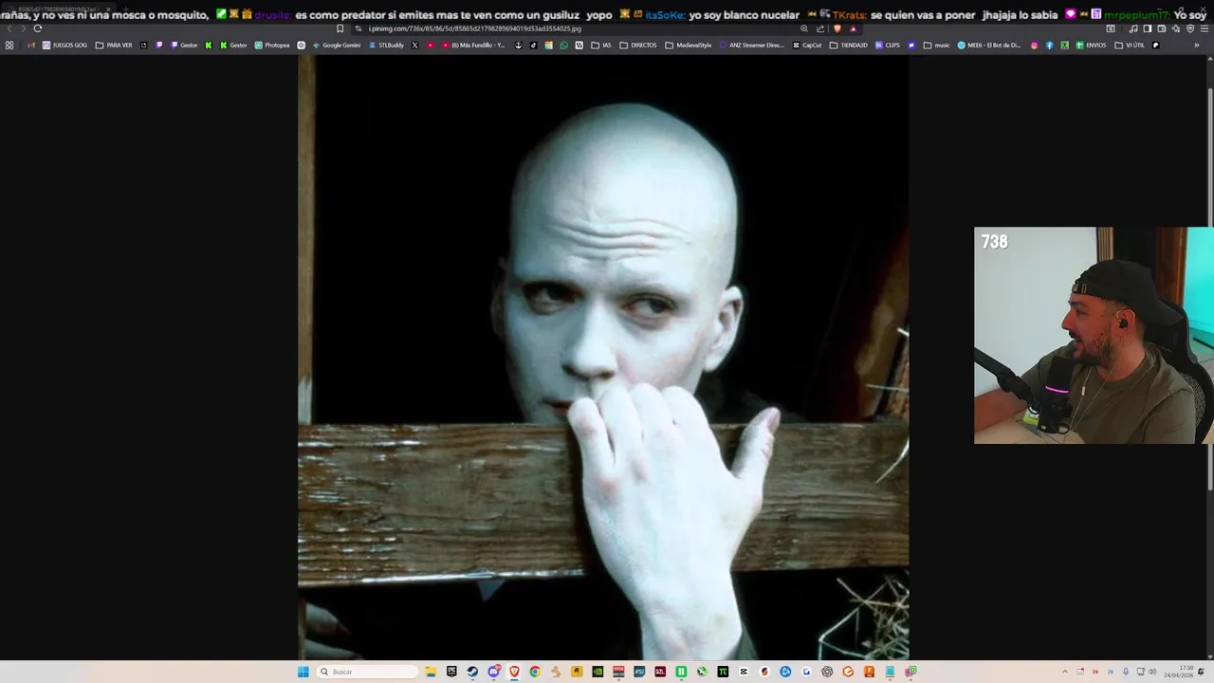1214x683 pixels.
Task: Show more bookmarks with the chevron
Action: coord(1197,45)
